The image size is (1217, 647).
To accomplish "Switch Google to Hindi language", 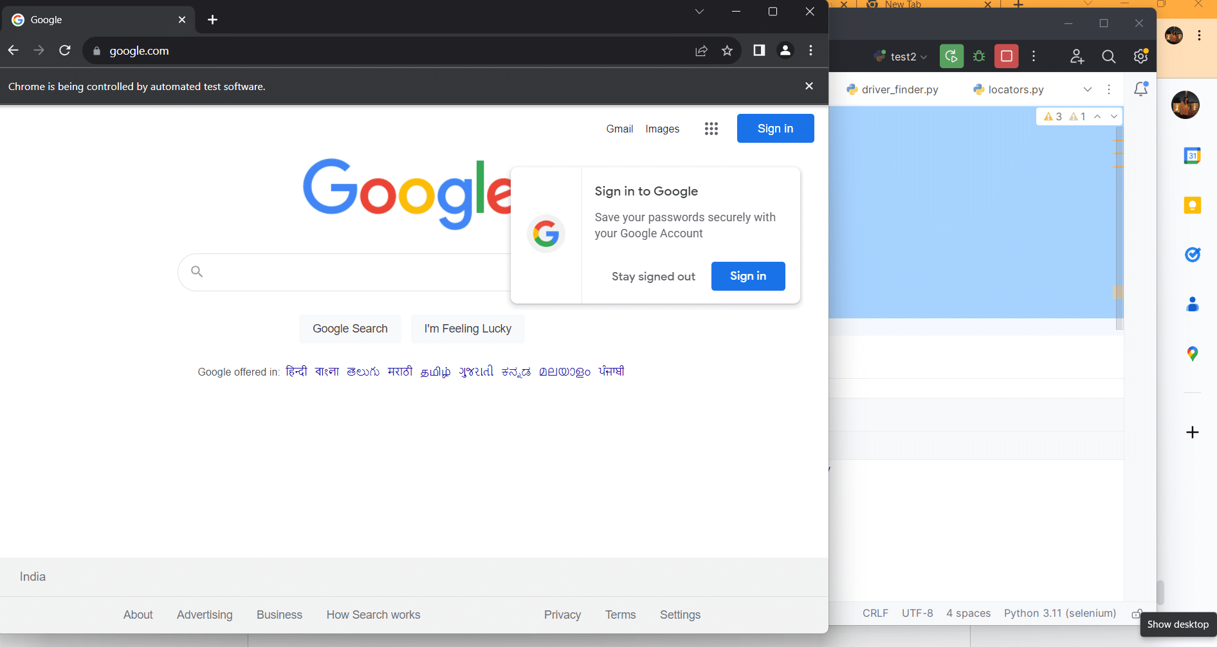I will click(x=297, y=371).
